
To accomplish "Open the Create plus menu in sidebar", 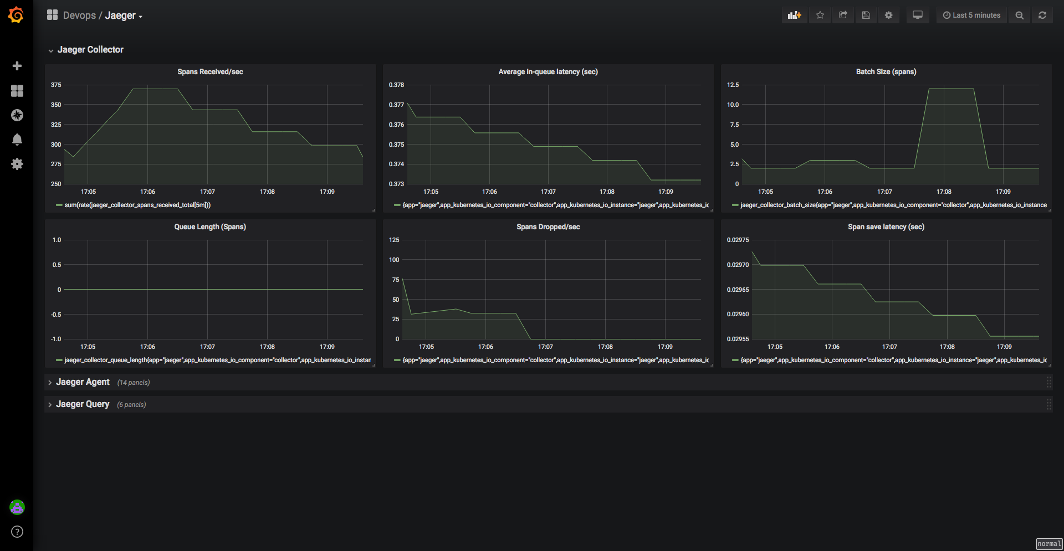I will click(17, 66).
